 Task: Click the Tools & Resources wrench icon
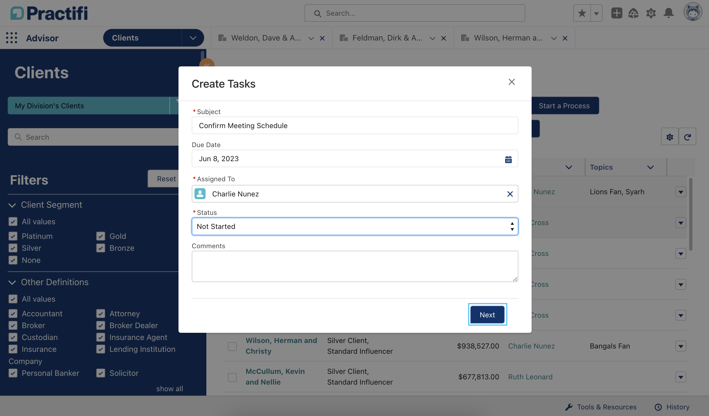click(x=569, y=407)
